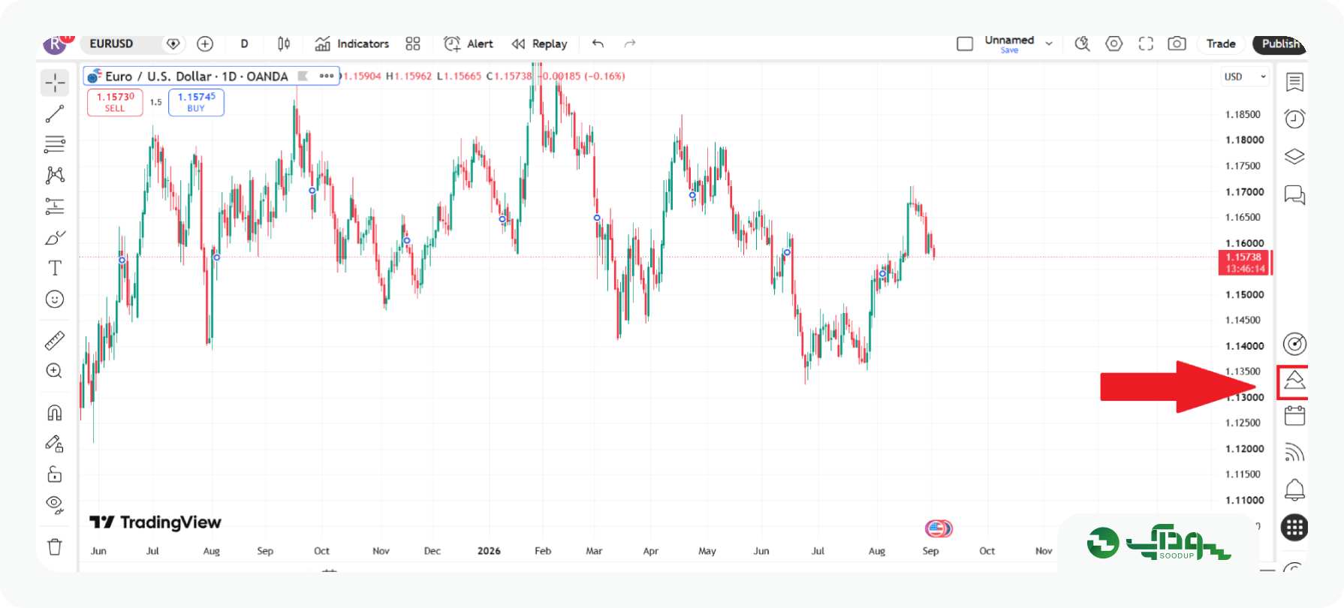This screenshot has width=1344, height=608.
Task: Expand the Unnamed layout menu arrow
Action: (1049, 44)
